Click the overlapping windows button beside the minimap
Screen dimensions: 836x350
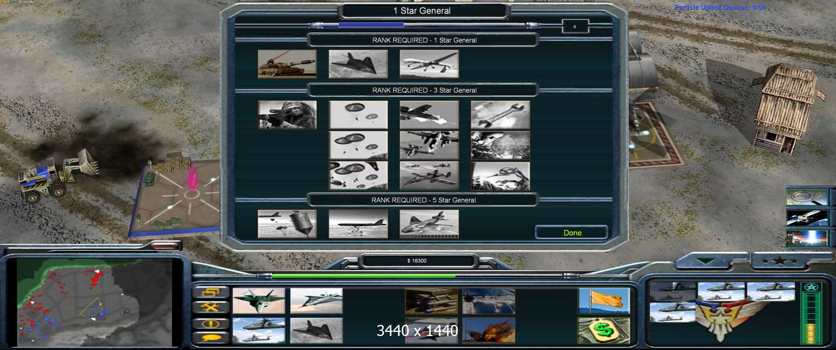(211, 292)
